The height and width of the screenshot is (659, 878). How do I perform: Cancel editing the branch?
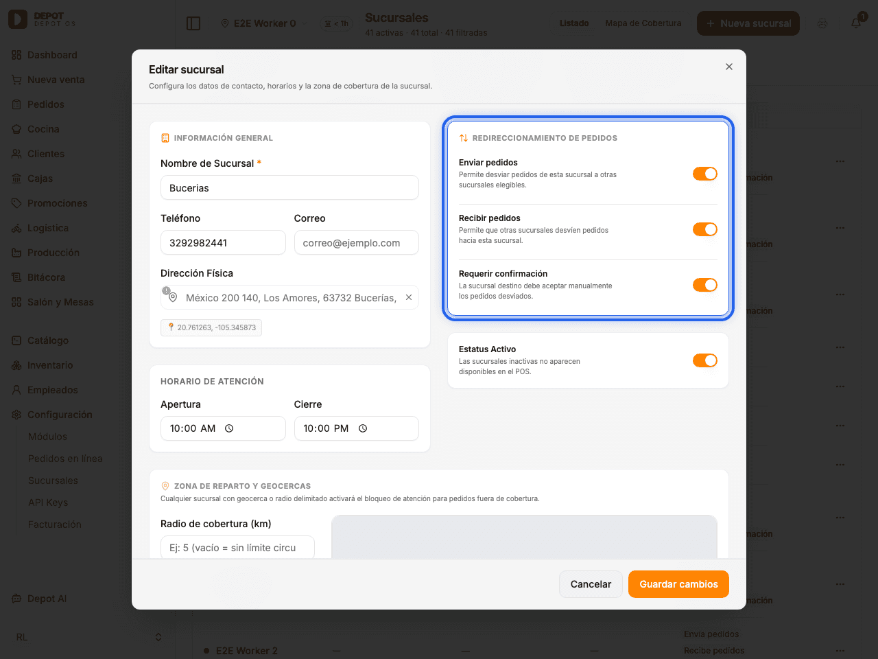[591, 584]
